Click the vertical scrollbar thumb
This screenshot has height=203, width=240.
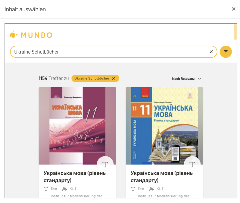pyautogui.click(x=235, y=32)
